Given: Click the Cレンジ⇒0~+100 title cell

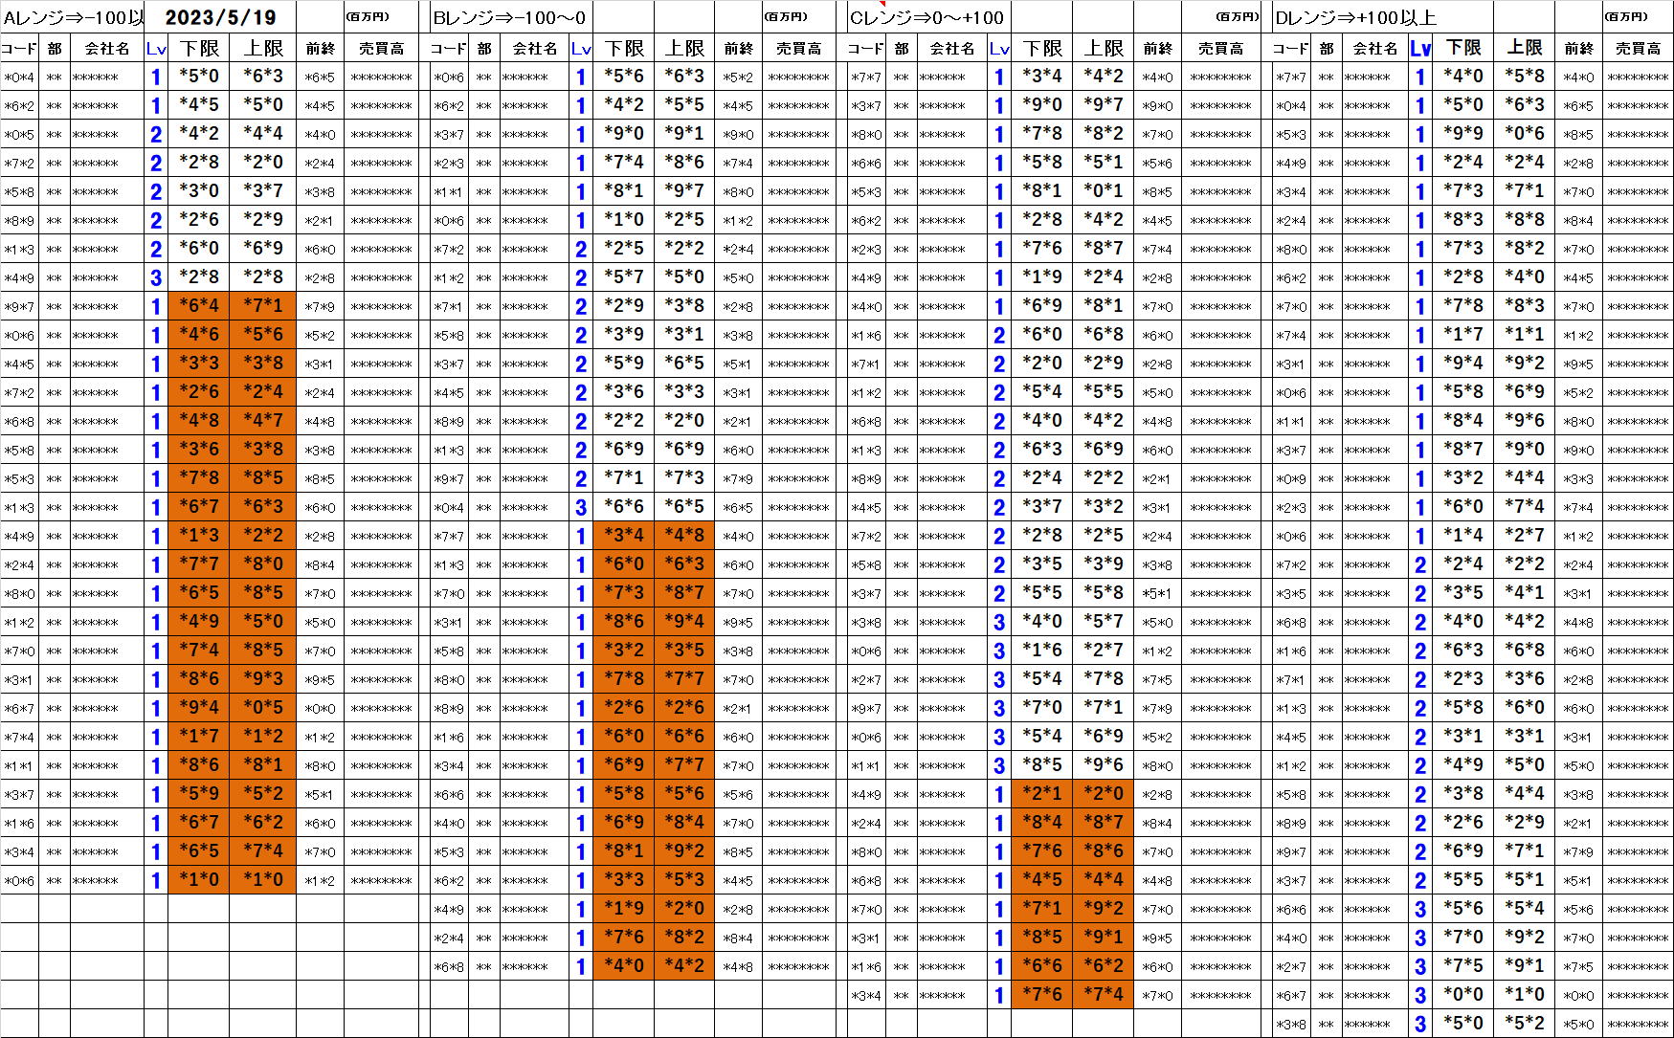Looking at the screenshot, I should [927, 17].
